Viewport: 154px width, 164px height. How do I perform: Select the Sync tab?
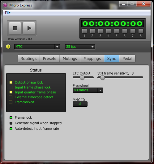point(112,59)
